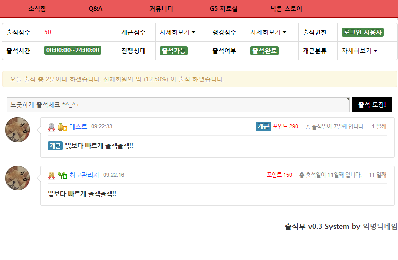Click the green 출석완료 badge

(264, 51)
